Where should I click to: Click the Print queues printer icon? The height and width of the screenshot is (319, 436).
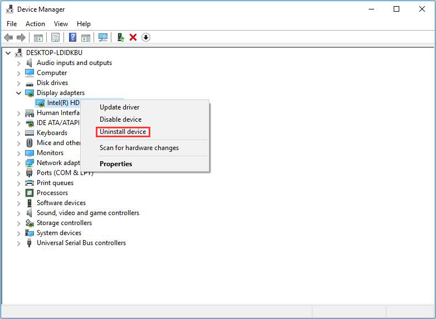(30, 183)
